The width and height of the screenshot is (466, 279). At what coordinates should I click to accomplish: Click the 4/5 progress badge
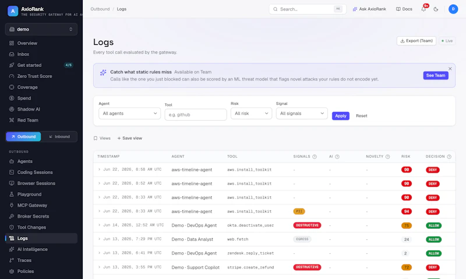point(69,65)
